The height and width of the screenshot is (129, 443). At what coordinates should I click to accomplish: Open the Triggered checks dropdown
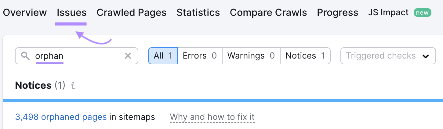point(388,56)
